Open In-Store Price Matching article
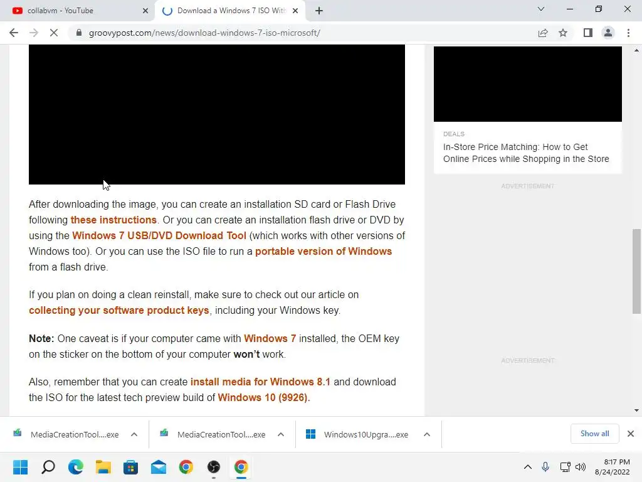This screenshot has width=642, height=482. tap(526, 153)
